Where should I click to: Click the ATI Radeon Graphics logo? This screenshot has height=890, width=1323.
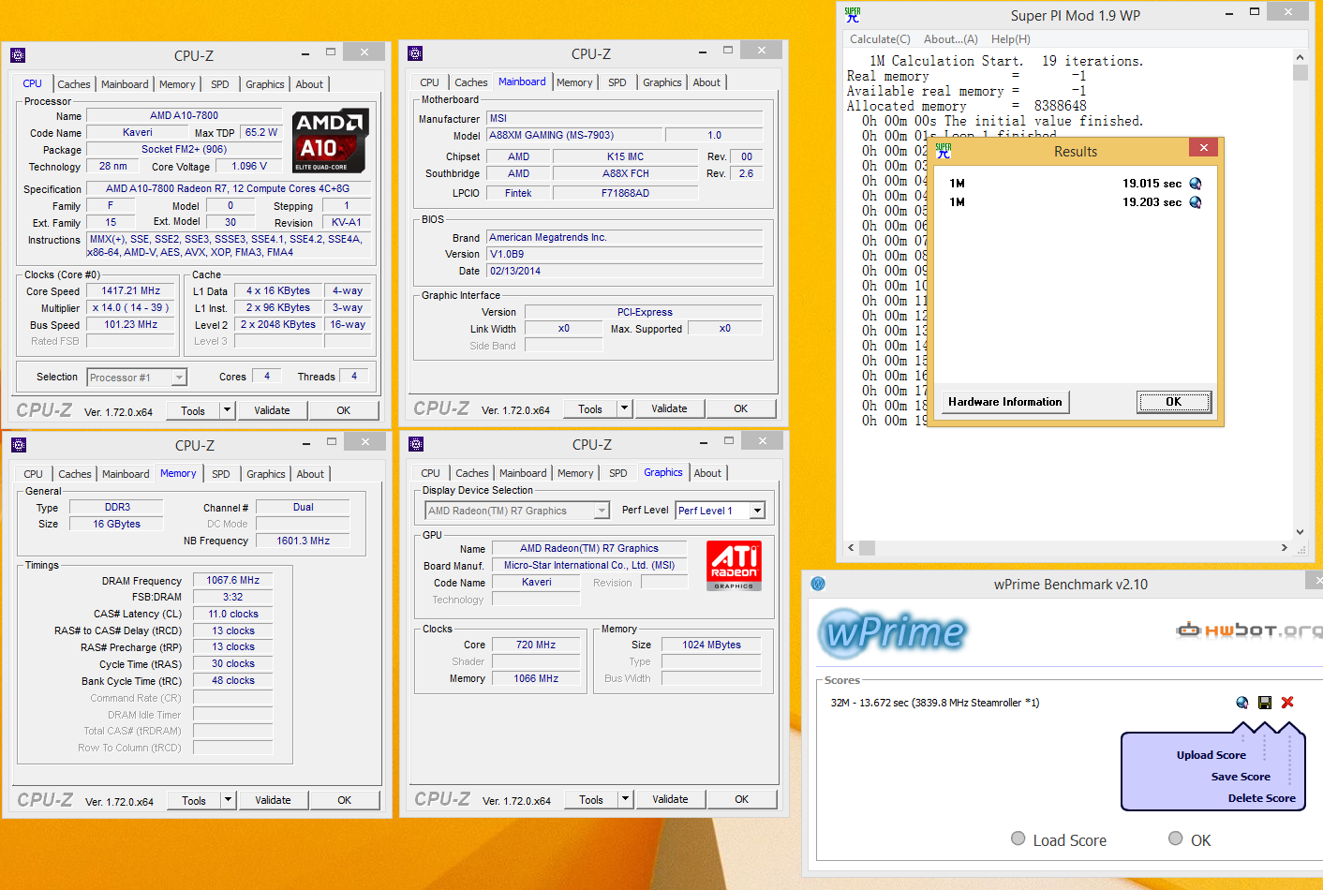point(734,566)
